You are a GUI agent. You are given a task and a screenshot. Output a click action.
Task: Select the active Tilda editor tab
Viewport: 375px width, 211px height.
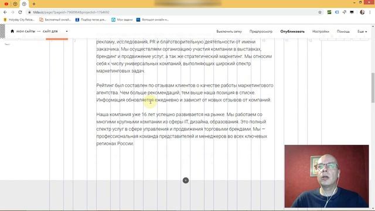(24, 4)
